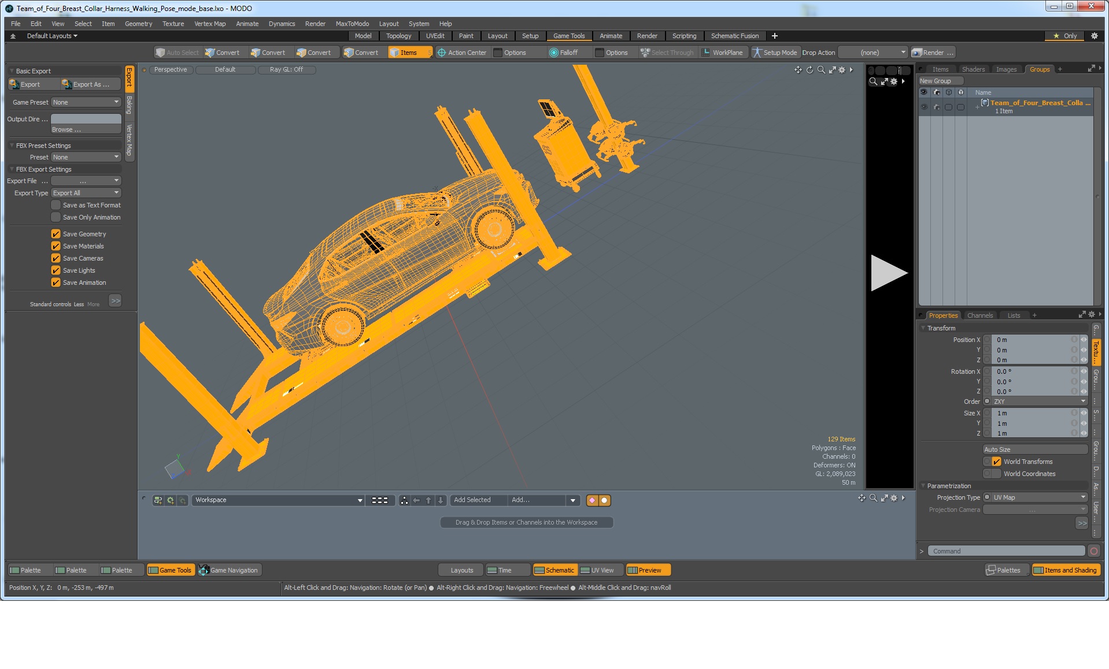Click schematic white circle toggle icon
Viewport: 1109px width, 669px height.
click(604, 500)
